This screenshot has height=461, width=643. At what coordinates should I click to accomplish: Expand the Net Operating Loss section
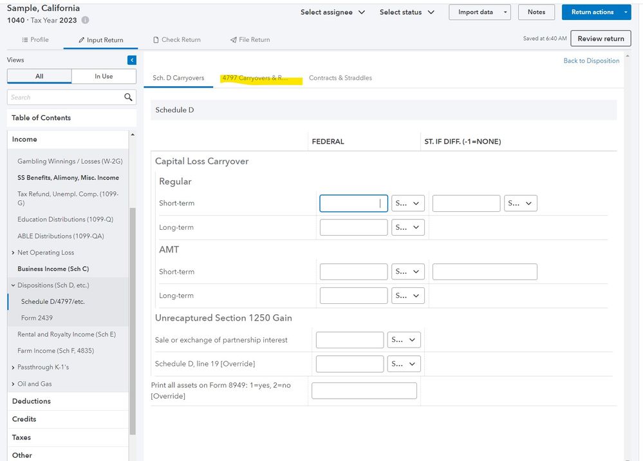(x=13, y=253)
